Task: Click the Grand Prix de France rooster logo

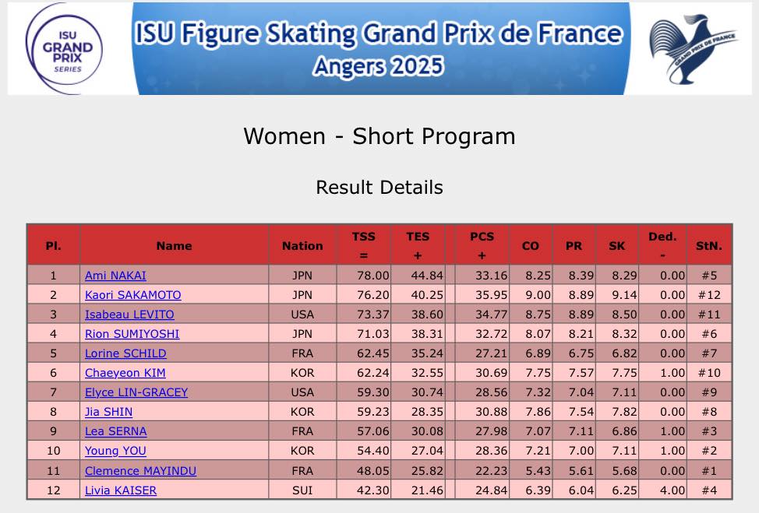Action: [x=693, y=48]
